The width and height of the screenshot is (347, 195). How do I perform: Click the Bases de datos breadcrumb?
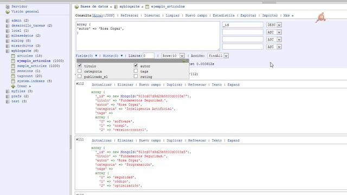tap(94, 6)
